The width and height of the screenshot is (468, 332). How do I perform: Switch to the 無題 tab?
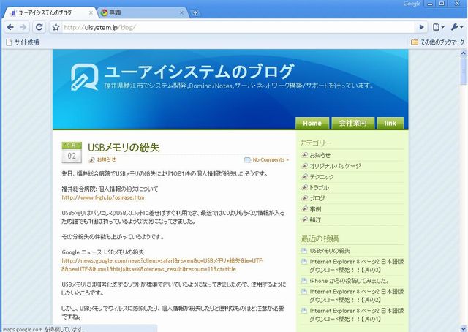click(x=140, y=12)
